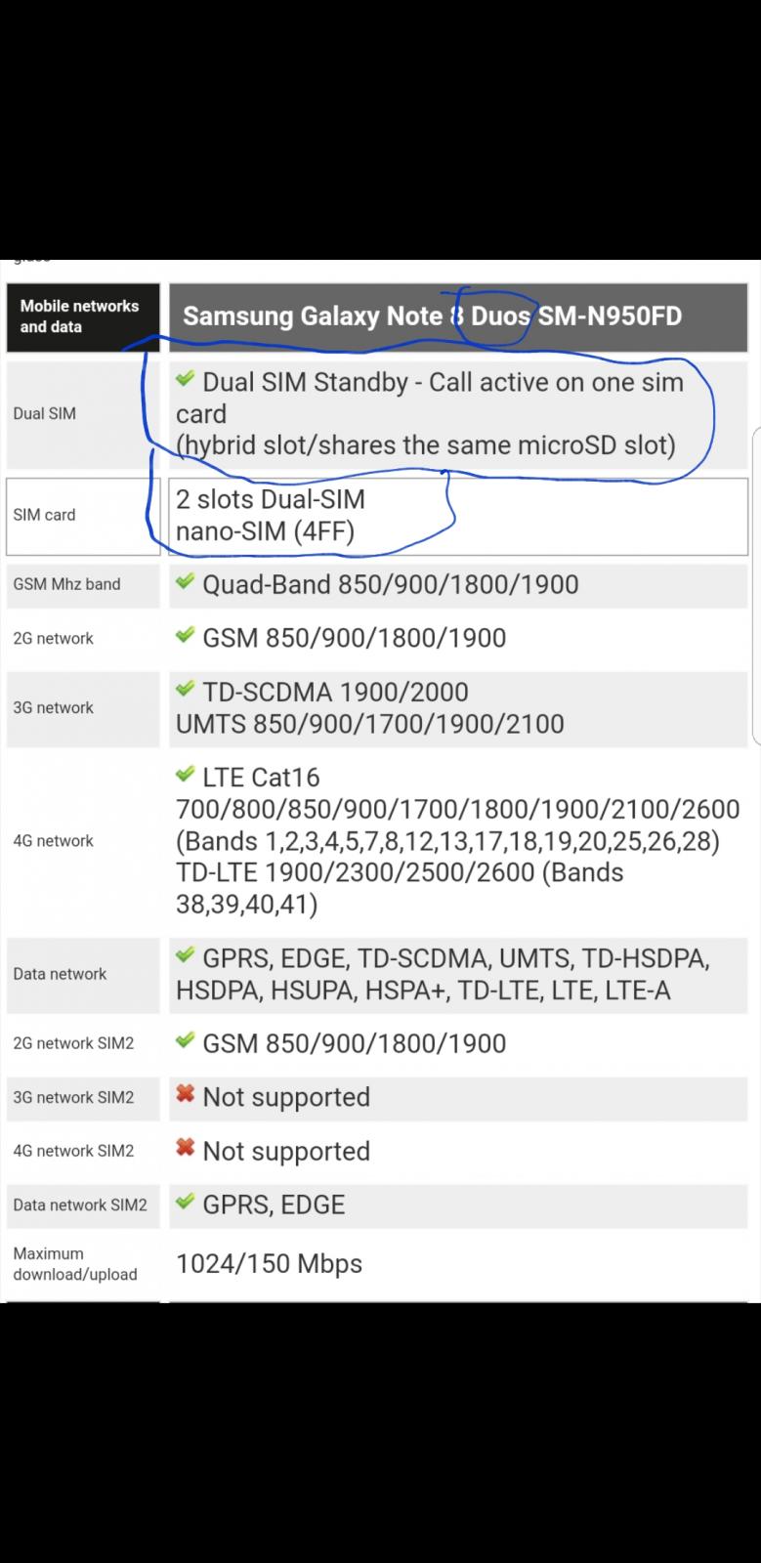Click the 4G network row label
Image resolution: width=761 pixels, height=1563 pixels.
[x=53, y=840]
